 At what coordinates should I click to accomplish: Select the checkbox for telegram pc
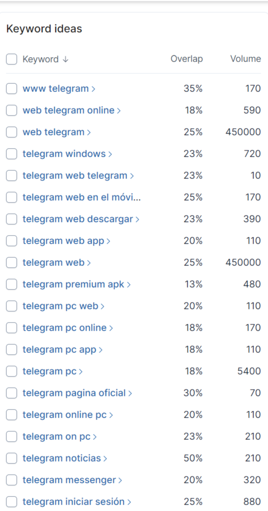11,371
